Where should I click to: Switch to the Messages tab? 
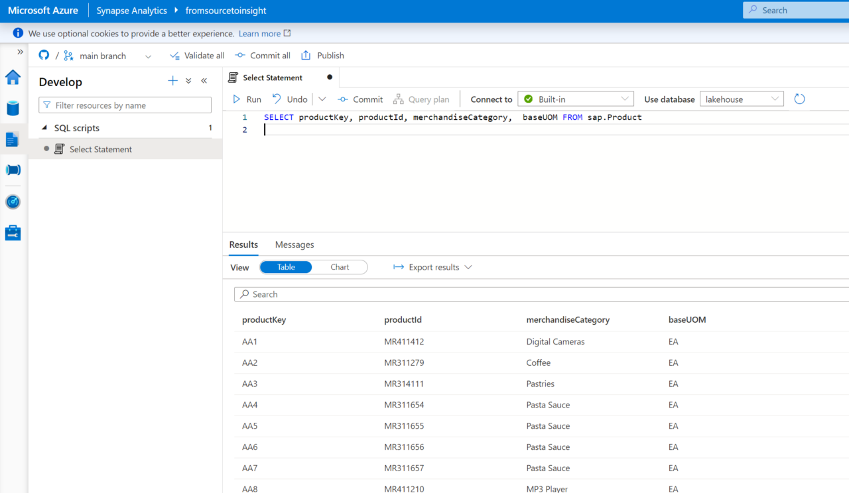pos(294,245)
